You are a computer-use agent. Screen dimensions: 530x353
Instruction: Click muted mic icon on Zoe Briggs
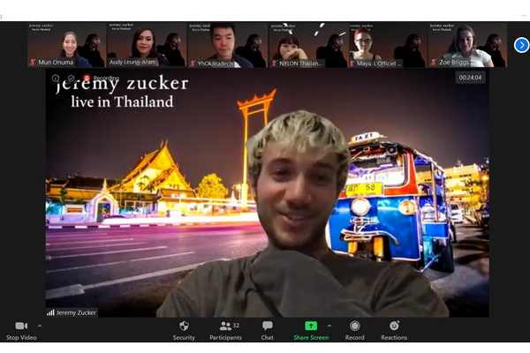click(434, 63)
